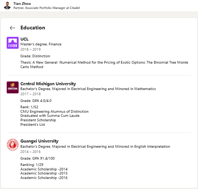The width and height of the screenshot is (198, 189).
Task: Click the UCL school name
Action: coord(24,39)
